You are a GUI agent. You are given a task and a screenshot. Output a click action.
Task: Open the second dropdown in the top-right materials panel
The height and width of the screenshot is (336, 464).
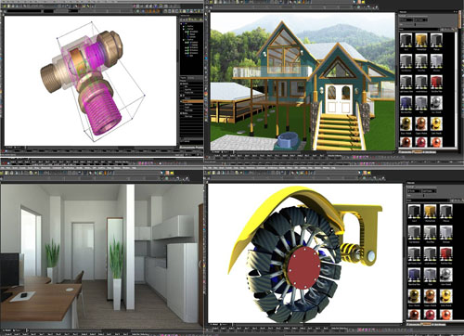click(420, 20)
